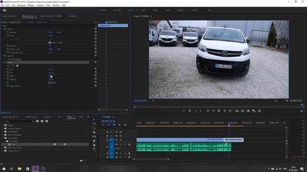Toggle Uniform Scale checkbox
The height and width of the screenshot is (172, 307).
tap(50, 43)
